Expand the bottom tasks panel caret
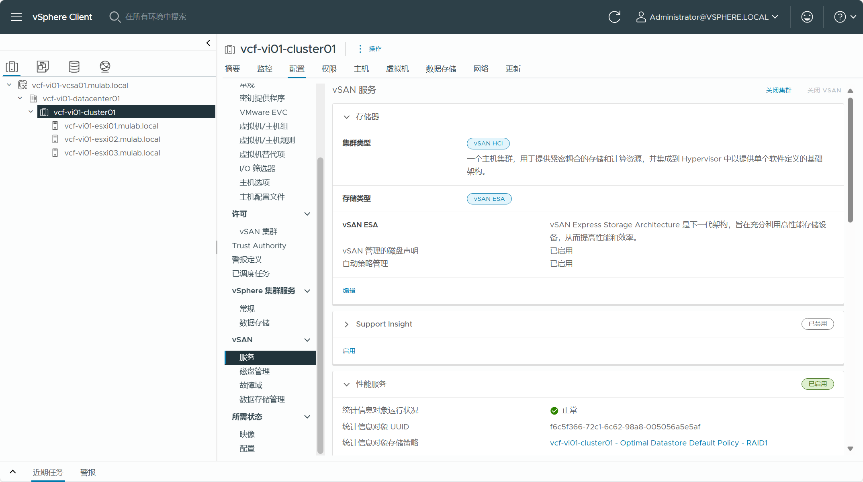 tap(13, 472)
